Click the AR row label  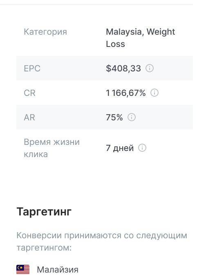click(x=29, y=118)
